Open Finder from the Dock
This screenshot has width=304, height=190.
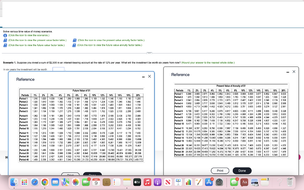tap(14, 183)
